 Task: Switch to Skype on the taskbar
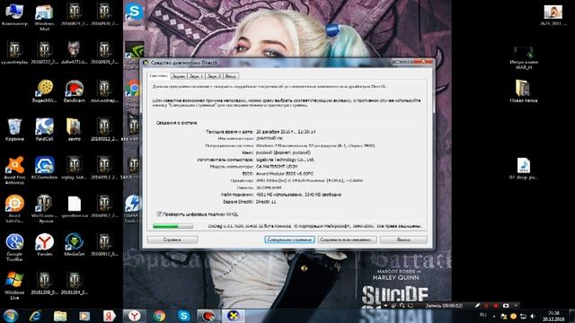pyautogui.click(x=183, y=316)
